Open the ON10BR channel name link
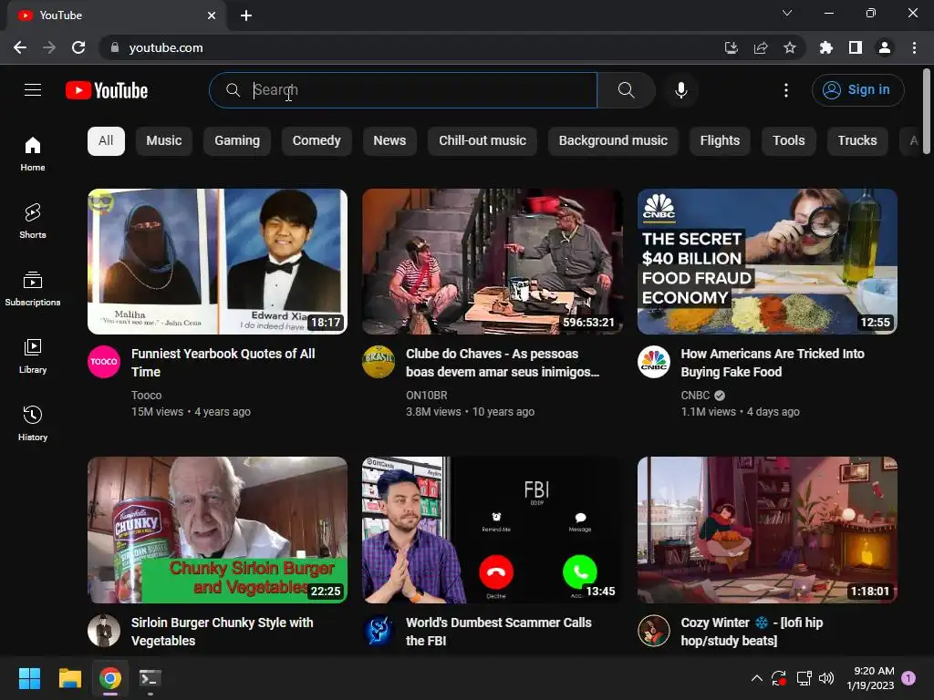 click(x=427, y=396)
